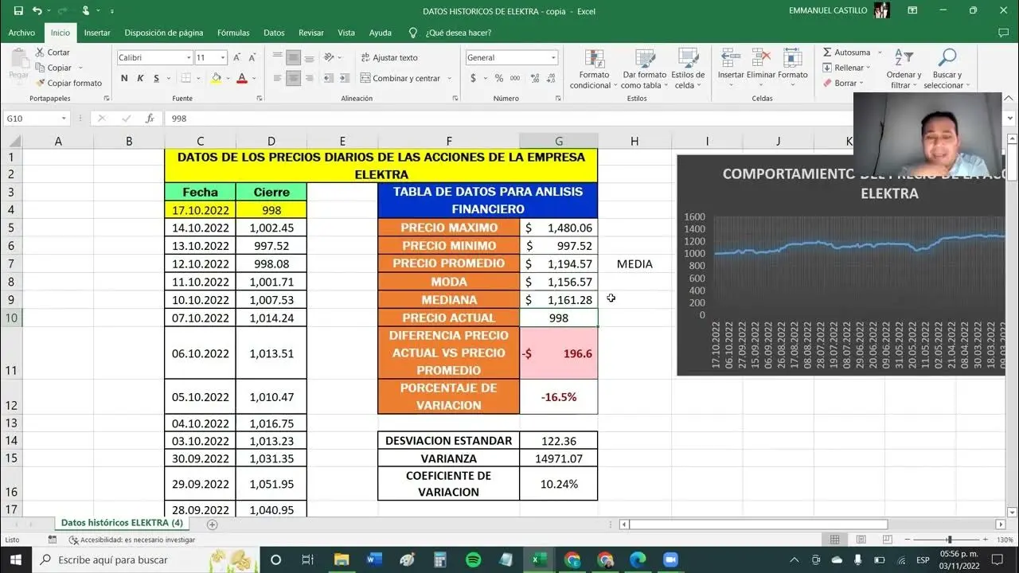Open the General number format dropdown
The width and height of the screenshot is (1019, 573).
point(553,57)
